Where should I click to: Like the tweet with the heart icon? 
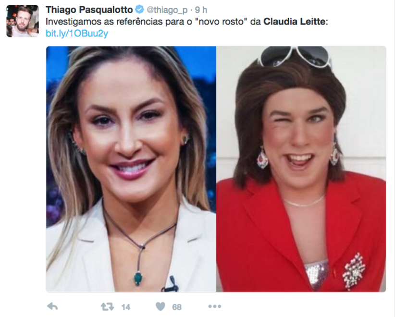(x=160, y=306)
